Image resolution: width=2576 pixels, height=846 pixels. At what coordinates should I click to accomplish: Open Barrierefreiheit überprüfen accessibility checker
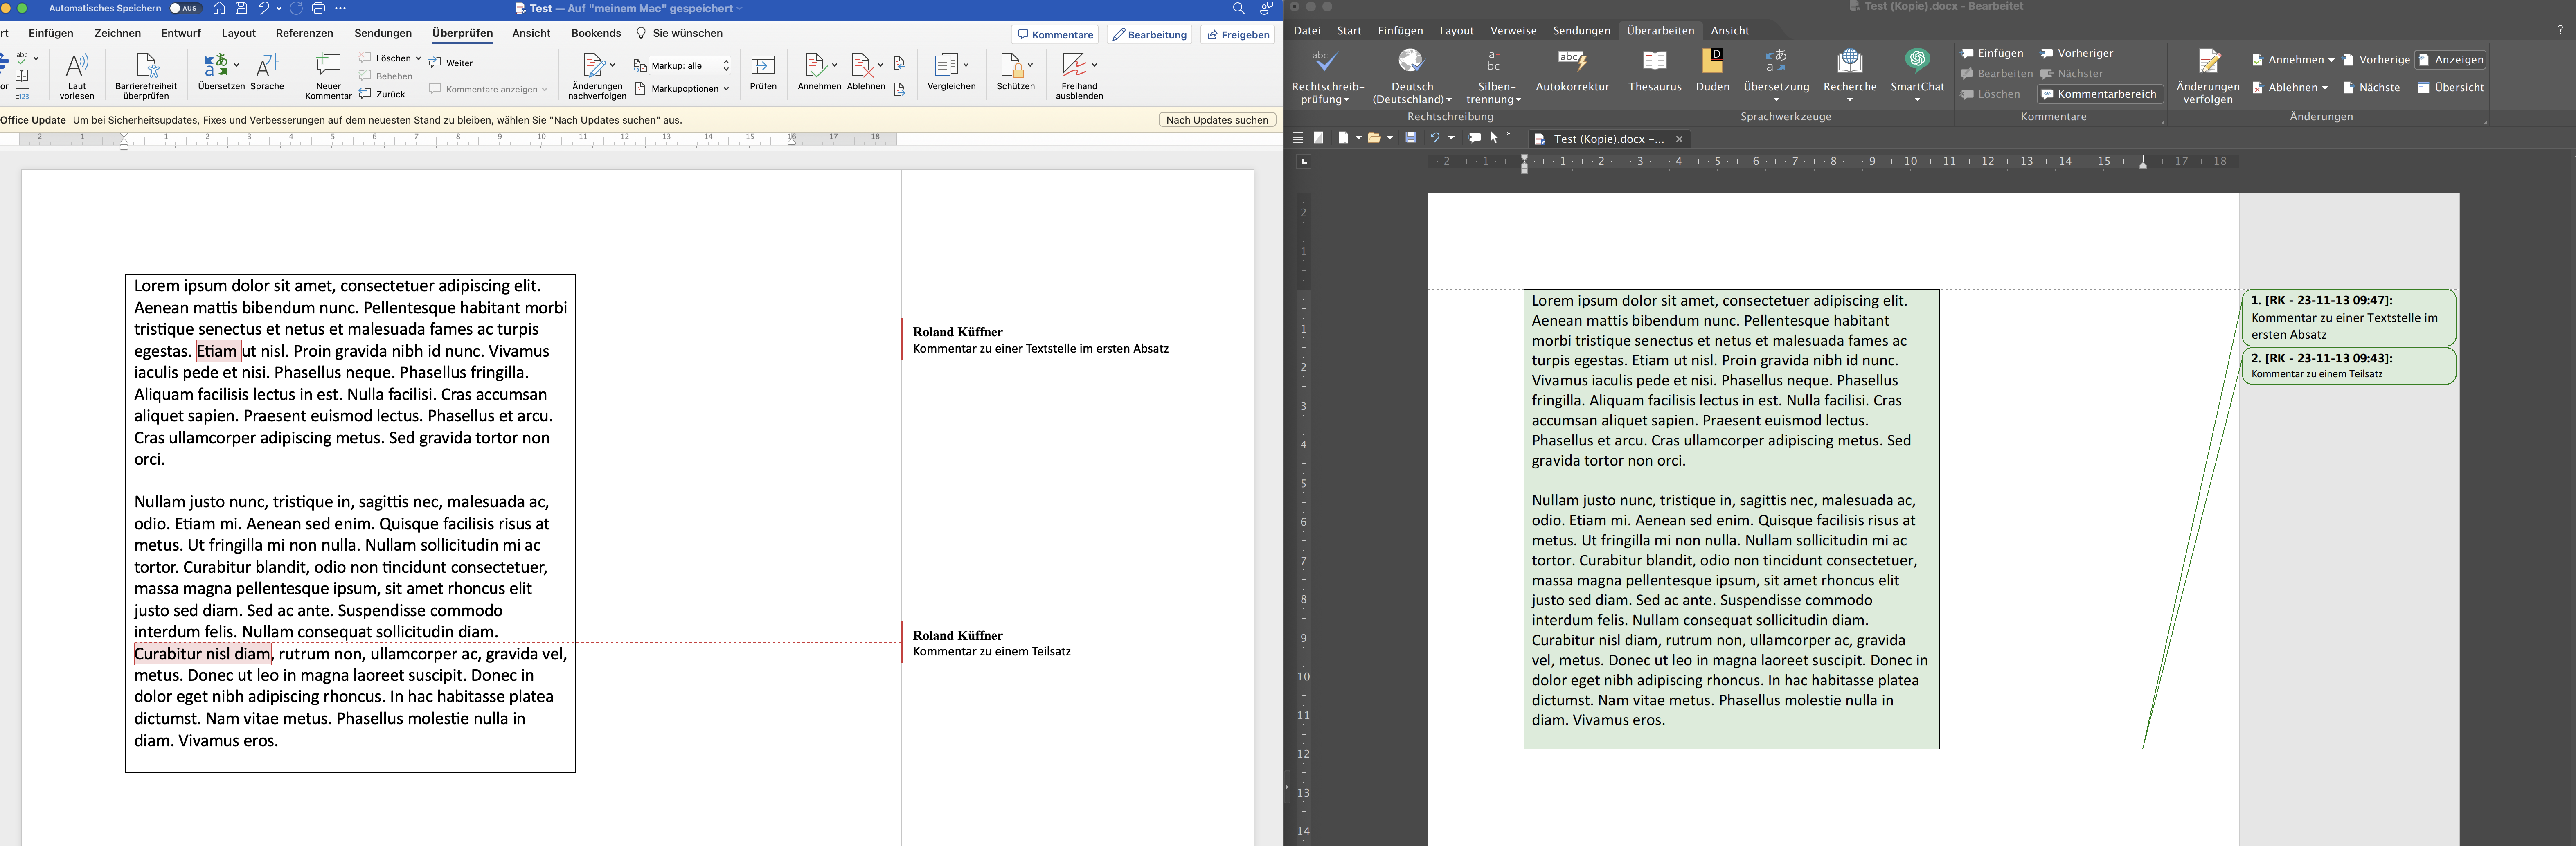pos(146,67)
